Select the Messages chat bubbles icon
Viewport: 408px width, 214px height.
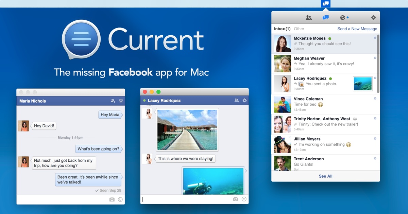coord(326,18)
